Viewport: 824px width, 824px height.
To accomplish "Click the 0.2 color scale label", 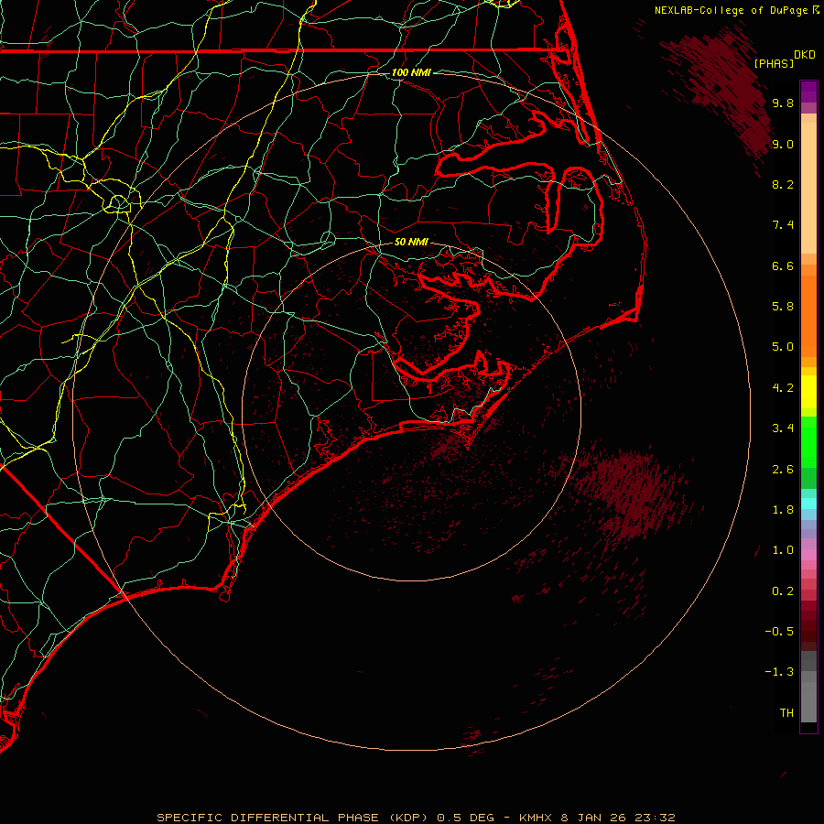I will tap(783, 591).
